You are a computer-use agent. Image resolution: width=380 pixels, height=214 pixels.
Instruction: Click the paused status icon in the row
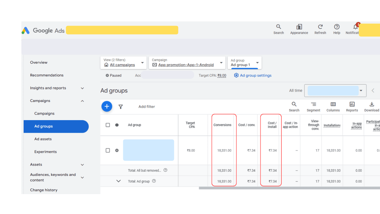[x=117, y=150]
